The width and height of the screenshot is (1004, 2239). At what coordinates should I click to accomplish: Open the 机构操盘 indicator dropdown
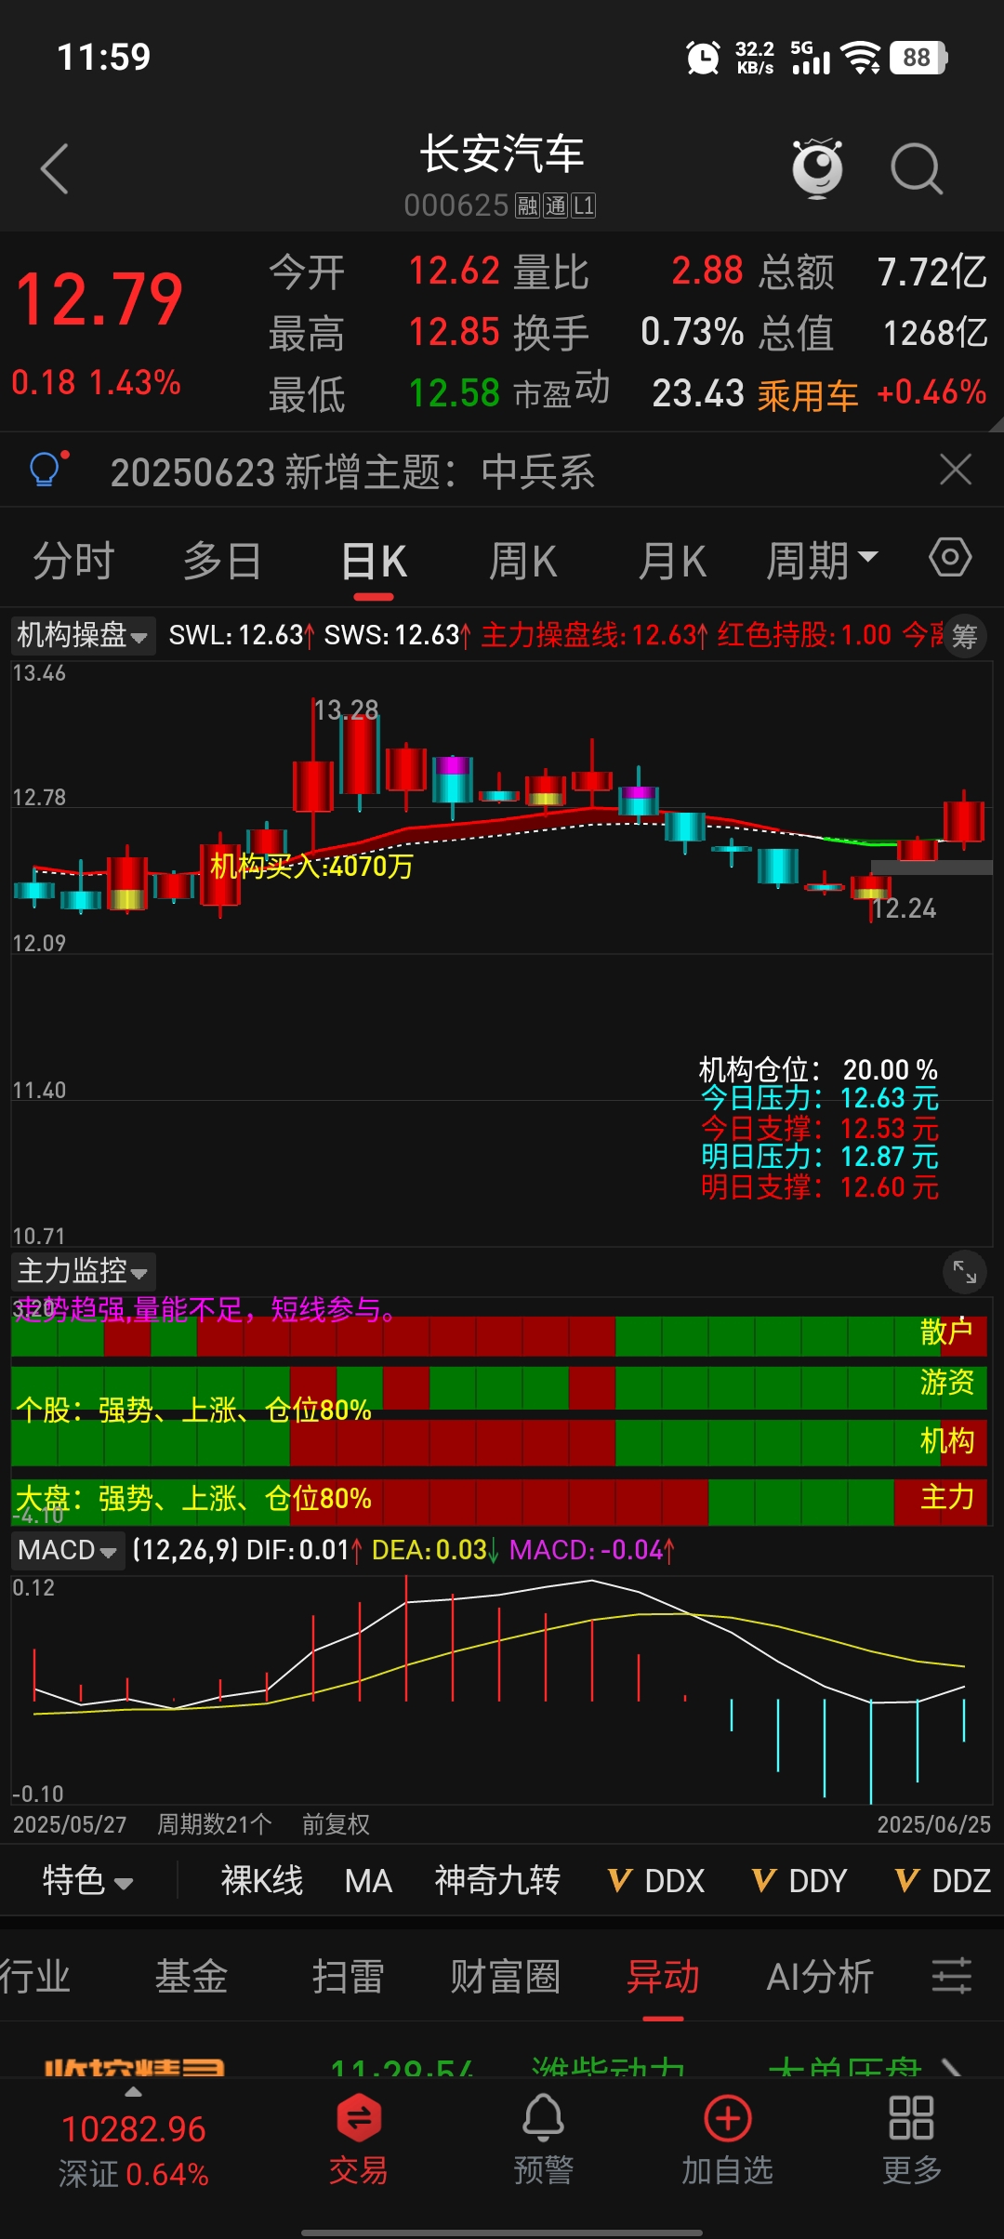point(83,636)
